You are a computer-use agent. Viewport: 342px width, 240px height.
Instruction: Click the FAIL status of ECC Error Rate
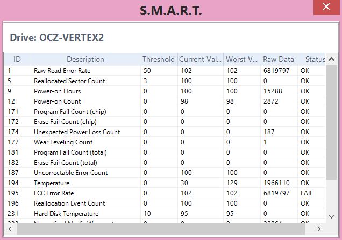pyautogui.click(x=307, y=193)
